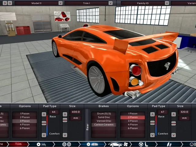This screenshot has height=147, width=196.
Task: Click the rear pad type value 67
Action: (162, 112)
